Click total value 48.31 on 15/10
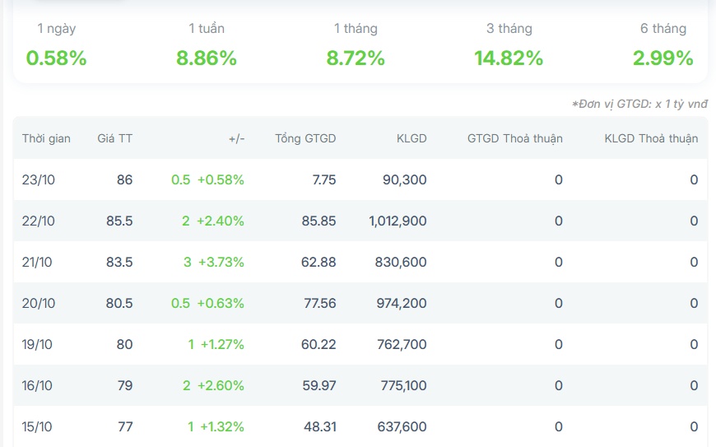 click(x=320, y=426)
